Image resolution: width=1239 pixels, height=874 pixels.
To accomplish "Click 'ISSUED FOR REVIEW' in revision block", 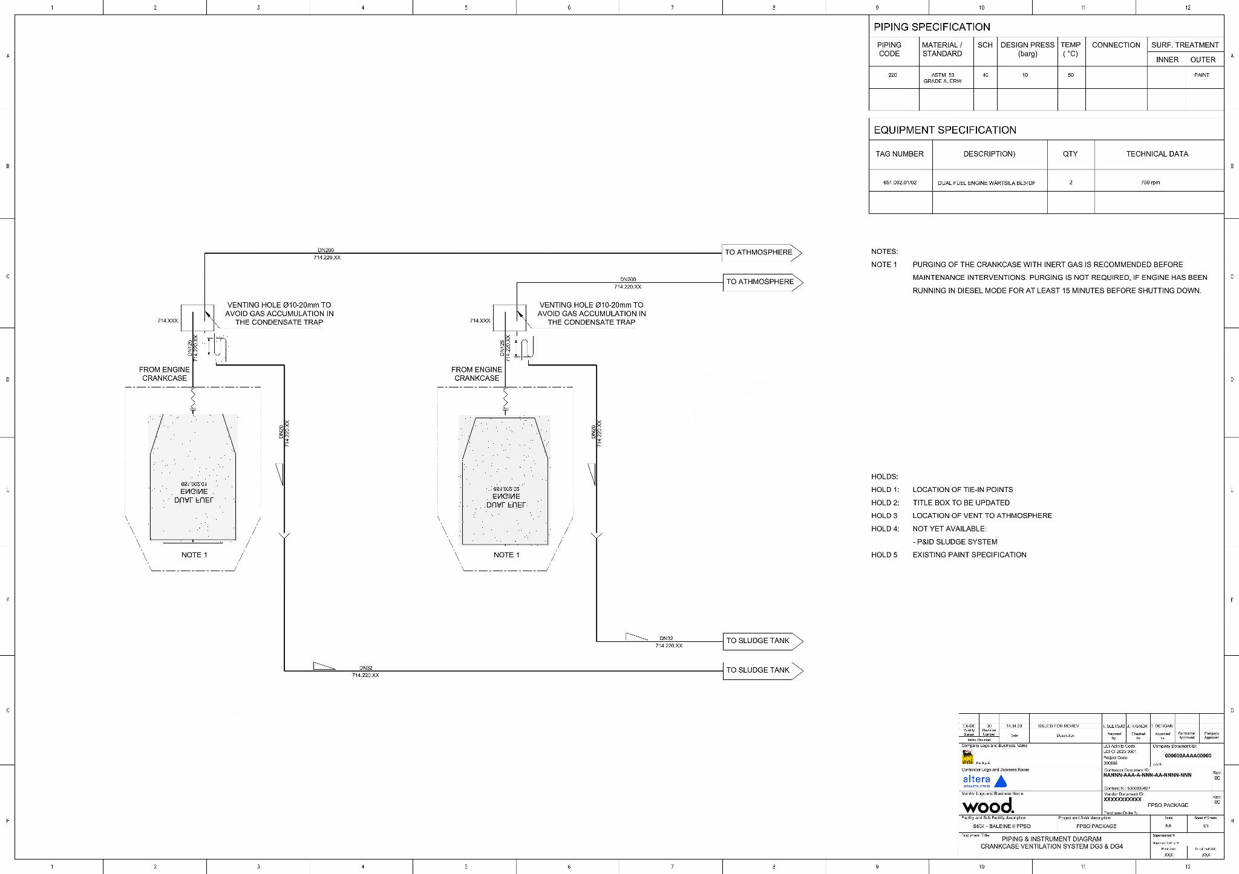I will click(1058, 726).
